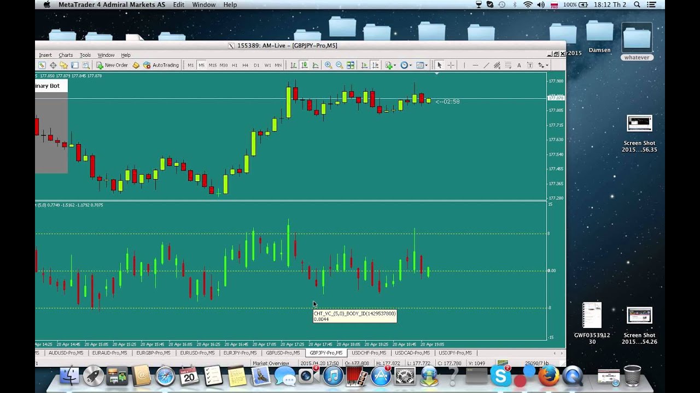Switch to EURGBP-Pro,M5 chart tab
The image size is (700, 393).
pos(153,353)
